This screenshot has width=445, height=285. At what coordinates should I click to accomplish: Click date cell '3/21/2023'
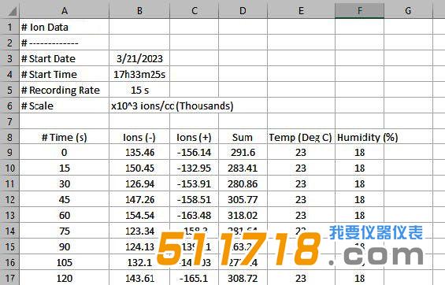pos(139,58)
